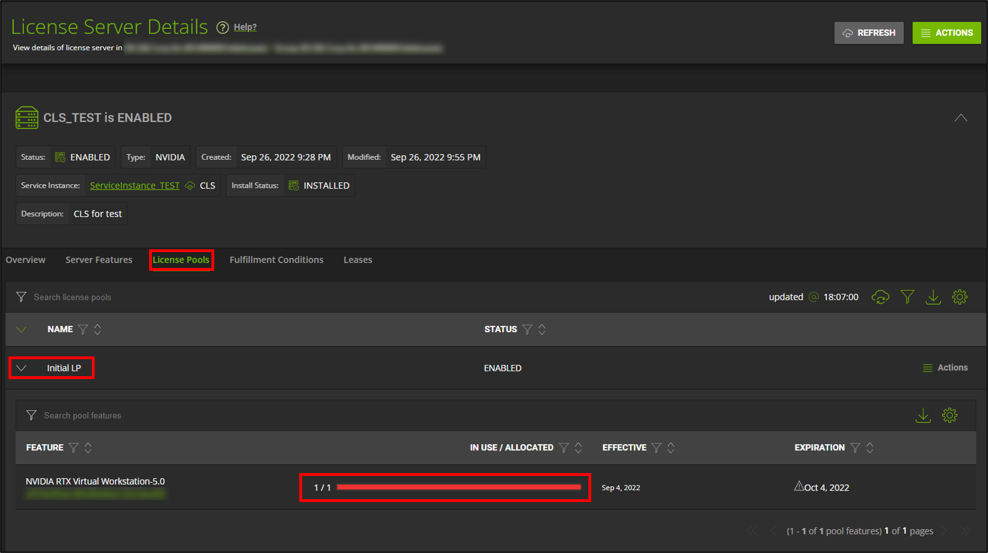Click the Modified date Sep 26, 2022 9:55 PM
Image resolution: width=988 pixels, height=553 pixels.
(435, 157)
